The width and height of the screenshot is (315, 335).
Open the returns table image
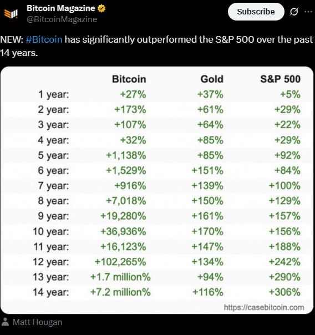pyautogui.click(x=157, y=190)
